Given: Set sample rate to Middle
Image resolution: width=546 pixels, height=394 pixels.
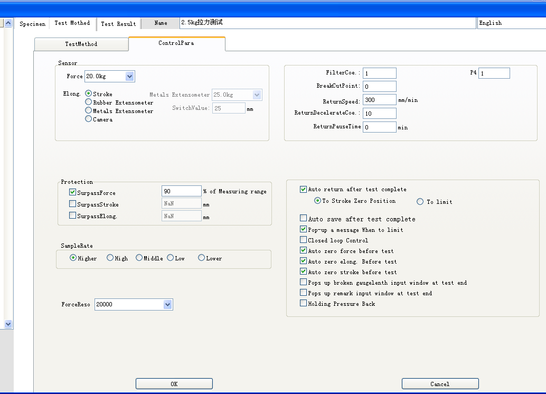Looking at the screenshot, I should click(x=139, y=258).
